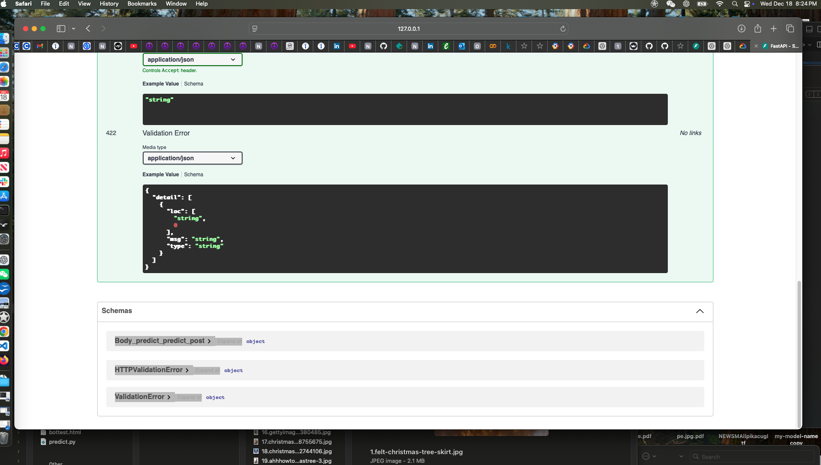Click the Safari address bar reload icon
Viewport: 821px width, 465px height.
[563, 29]
